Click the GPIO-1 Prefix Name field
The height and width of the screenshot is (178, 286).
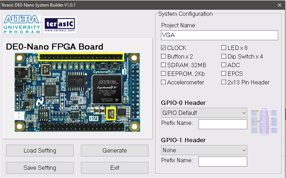[x=223, y=161]
